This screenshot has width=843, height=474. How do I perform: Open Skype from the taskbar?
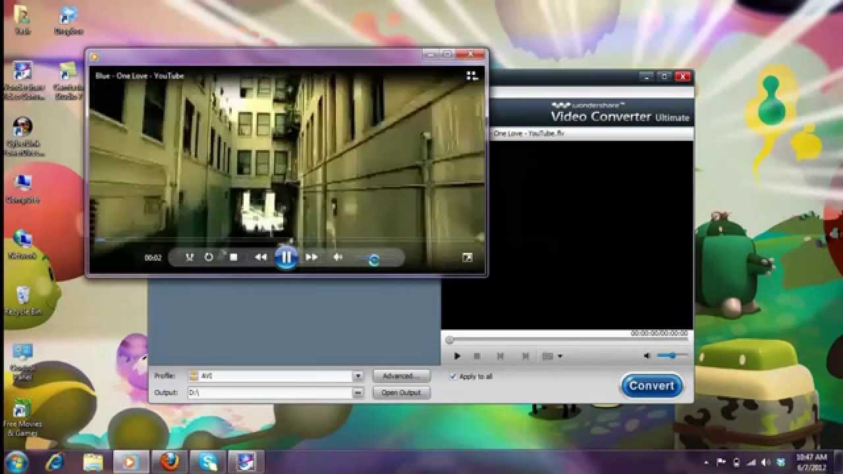click(208, 461)
